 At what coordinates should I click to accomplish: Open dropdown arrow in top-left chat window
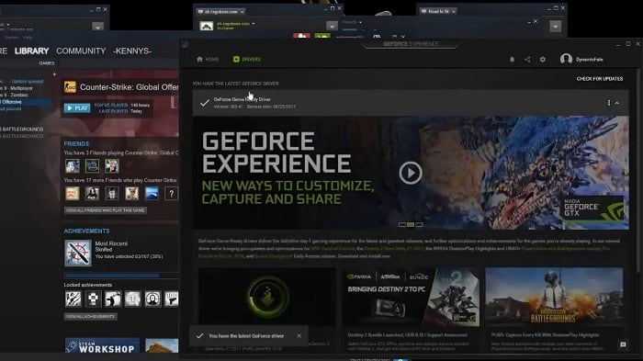[97, 27]
